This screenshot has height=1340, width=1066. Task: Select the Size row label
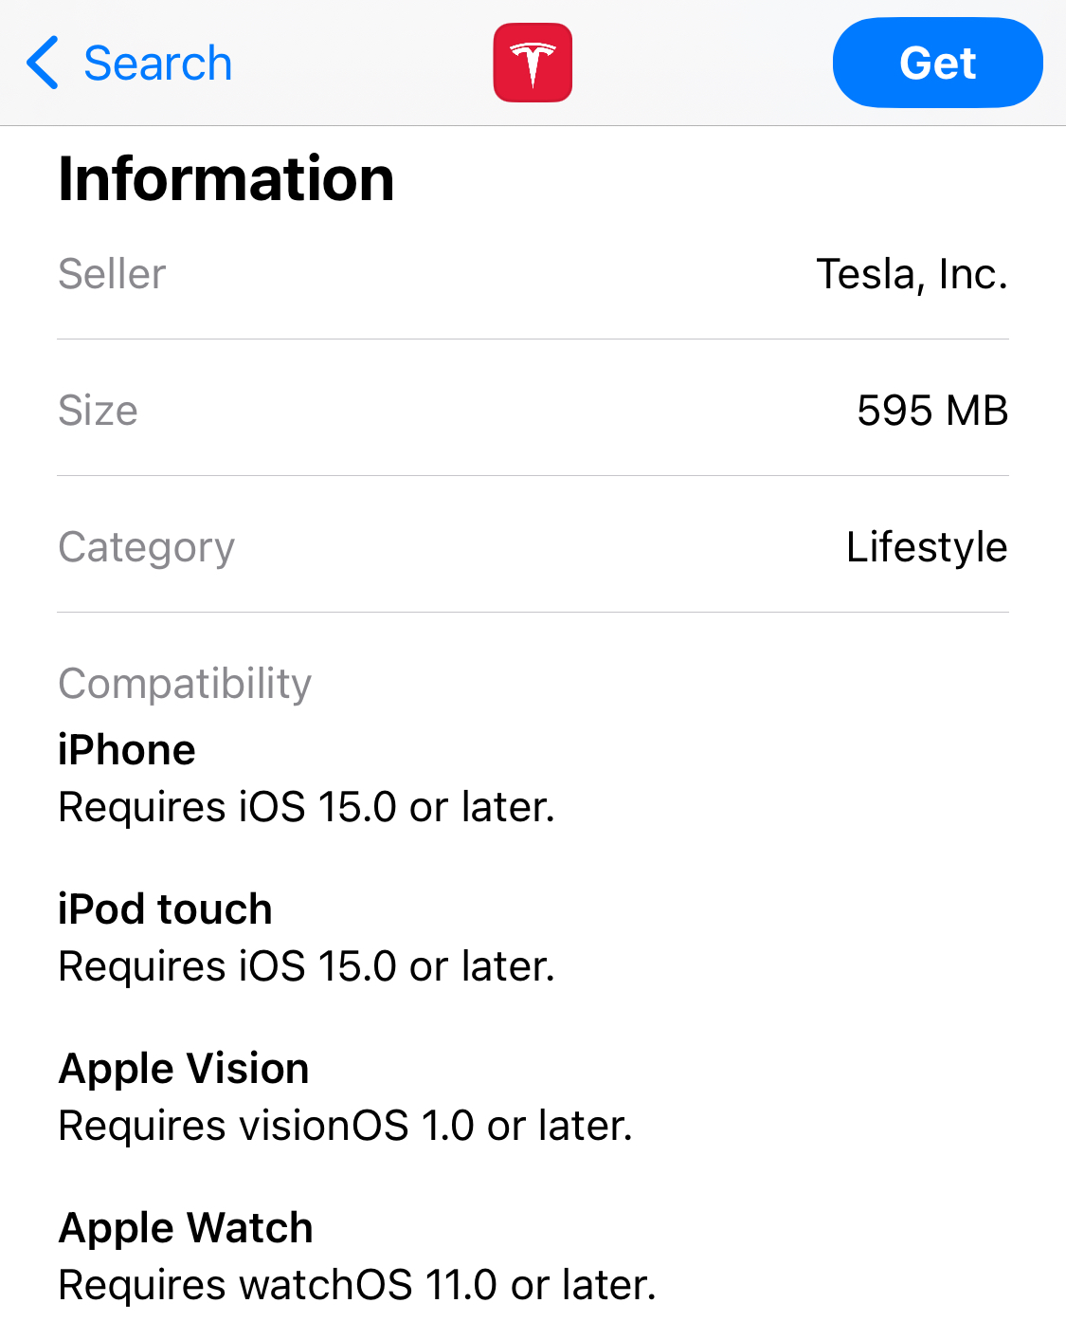click(98, 411)
